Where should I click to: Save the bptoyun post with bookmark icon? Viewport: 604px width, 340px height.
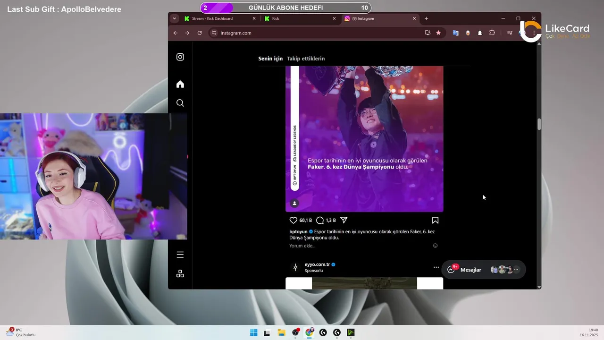click(x=435, y=220)
